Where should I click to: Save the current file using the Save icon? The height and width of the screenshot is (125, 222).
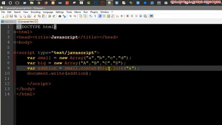pyautogui.click(x=11, y=16)
